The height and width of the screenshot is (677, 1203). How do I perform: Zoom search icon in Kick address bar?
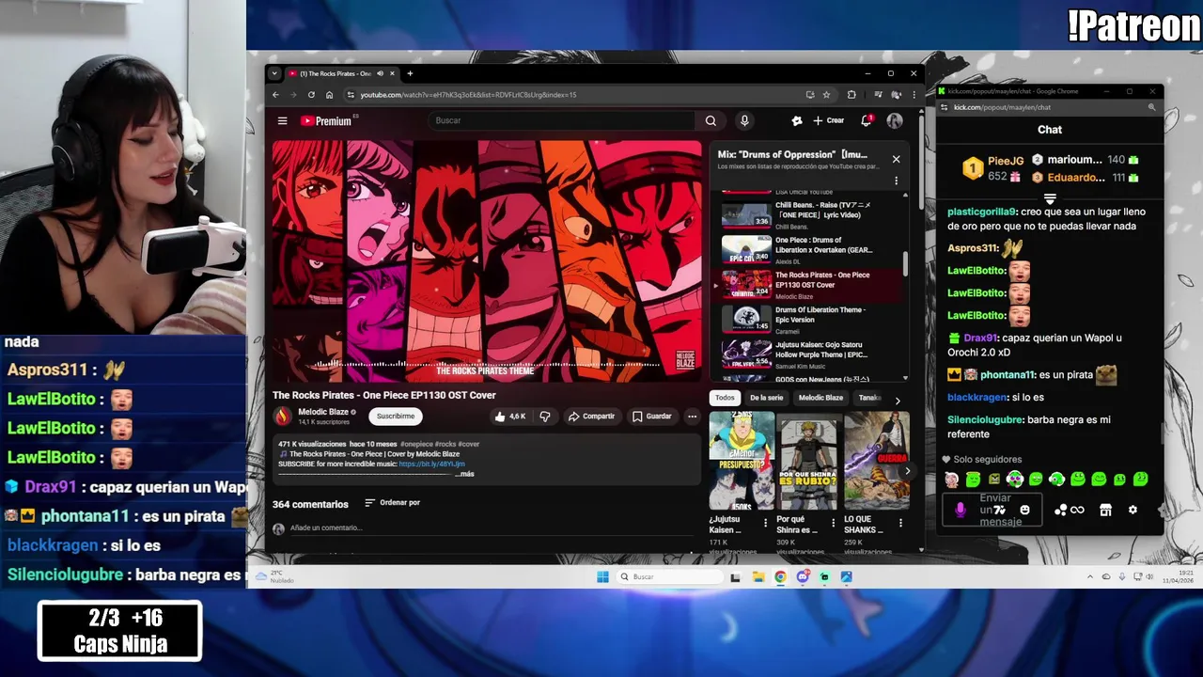click(x=1151, y=107)
